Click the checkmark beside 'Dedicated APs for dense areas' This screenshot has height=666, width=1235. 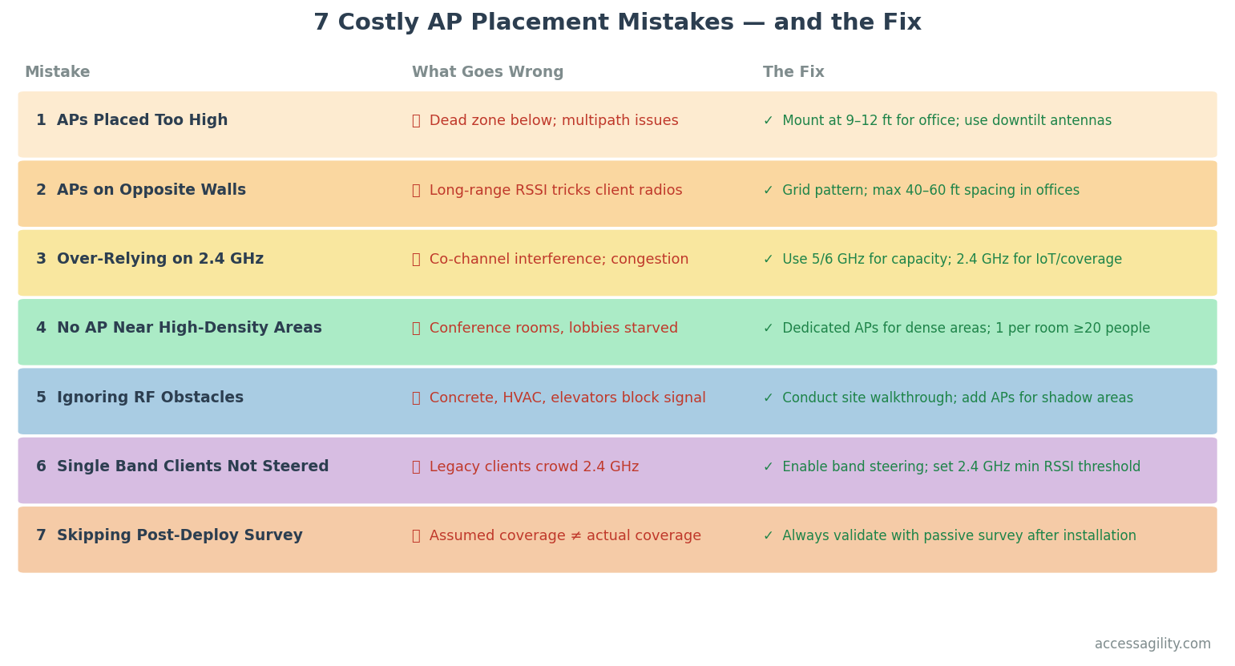(x=768, y=329)
